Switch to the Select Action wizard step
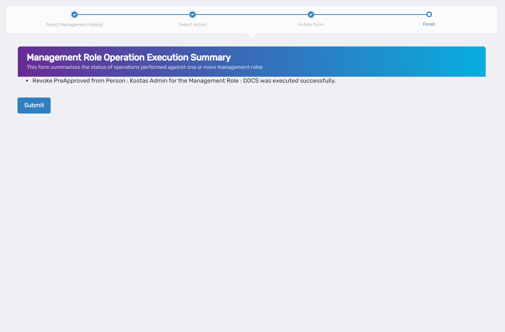505x332 pixels. (192, 24)
